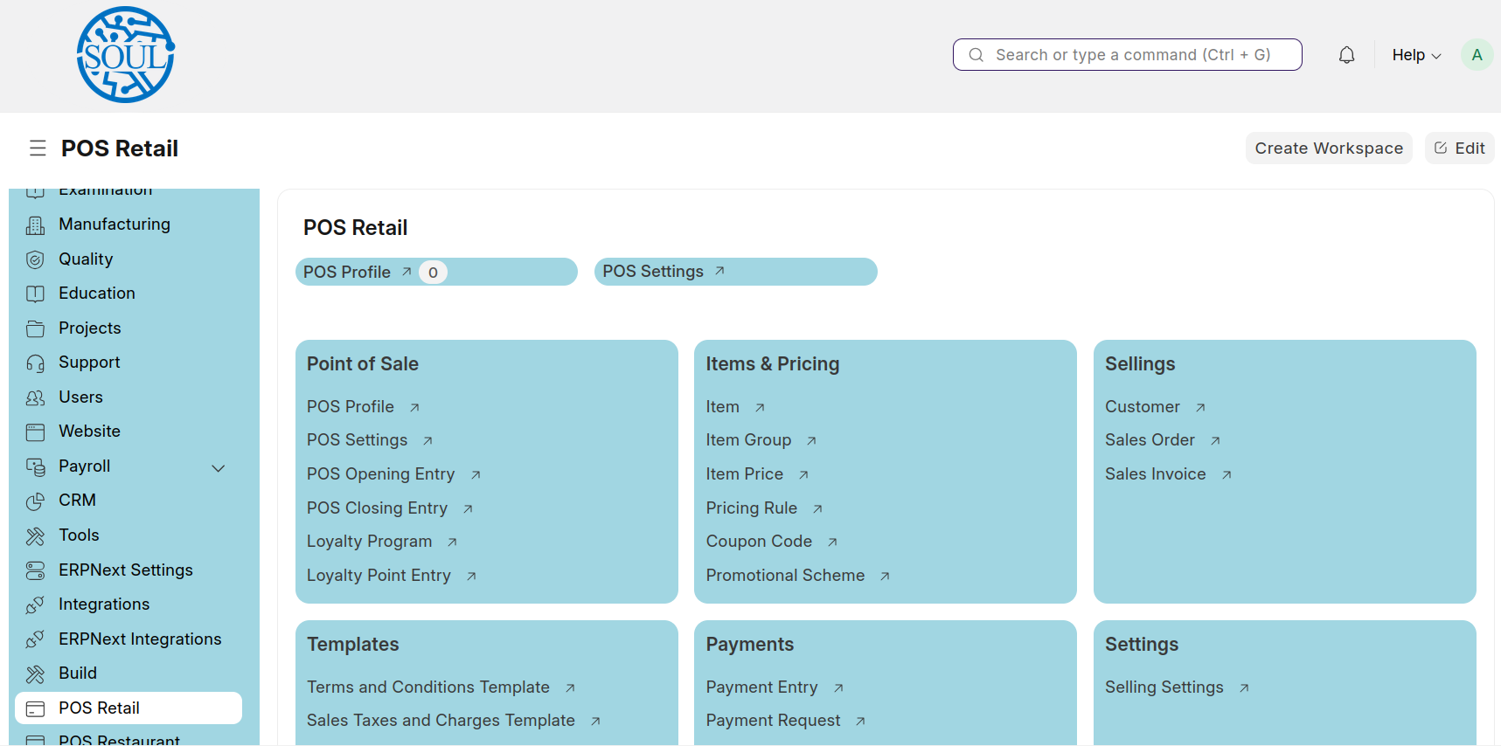The height and width of the screenshot is (746, 1501).
Task: Open POS Opening Entry link
Action: pos(380,474)
